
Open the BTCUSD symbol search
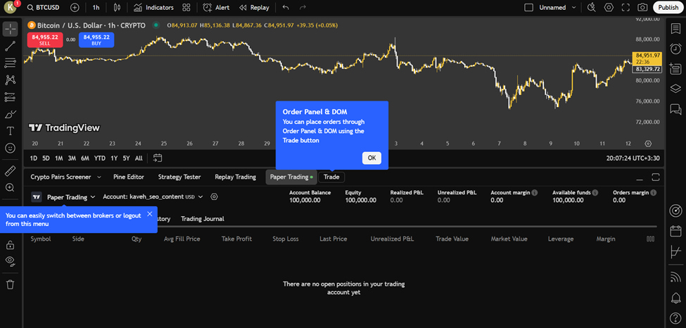point(44,8)
